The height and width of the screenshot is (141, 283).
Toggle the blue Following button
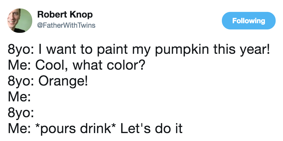click(x=248, y=21)
